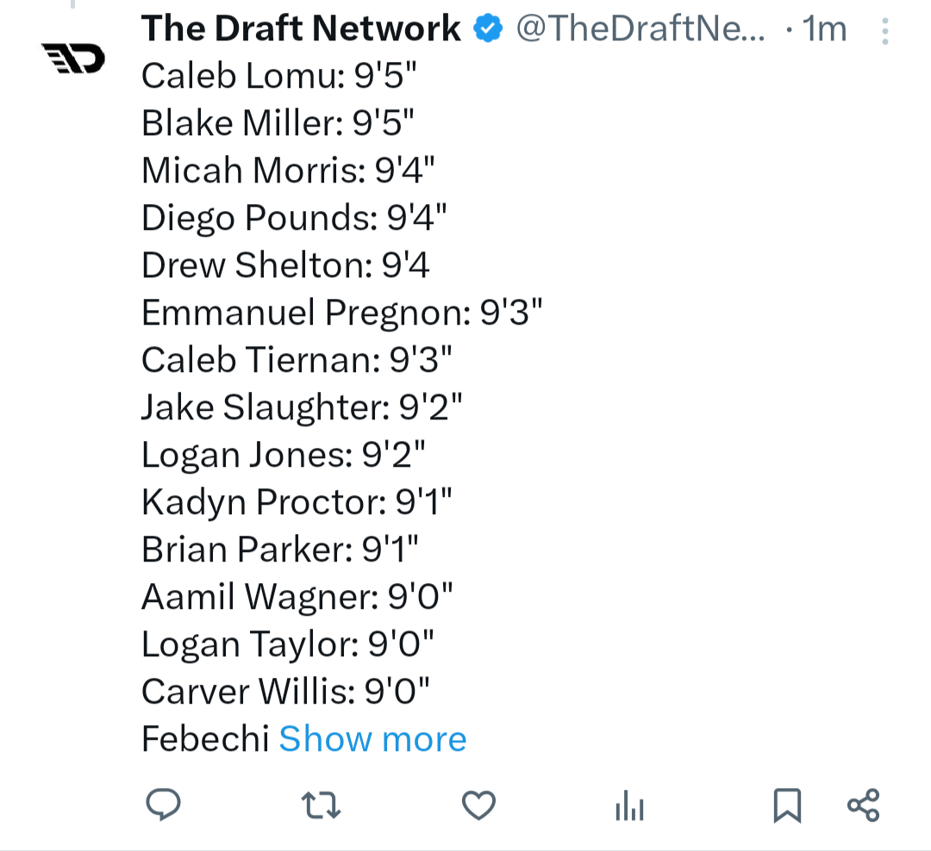This screenshot has height=851, width=931.
Task: Click the Drew Shelton: 9'4 line
Action: 285,265
